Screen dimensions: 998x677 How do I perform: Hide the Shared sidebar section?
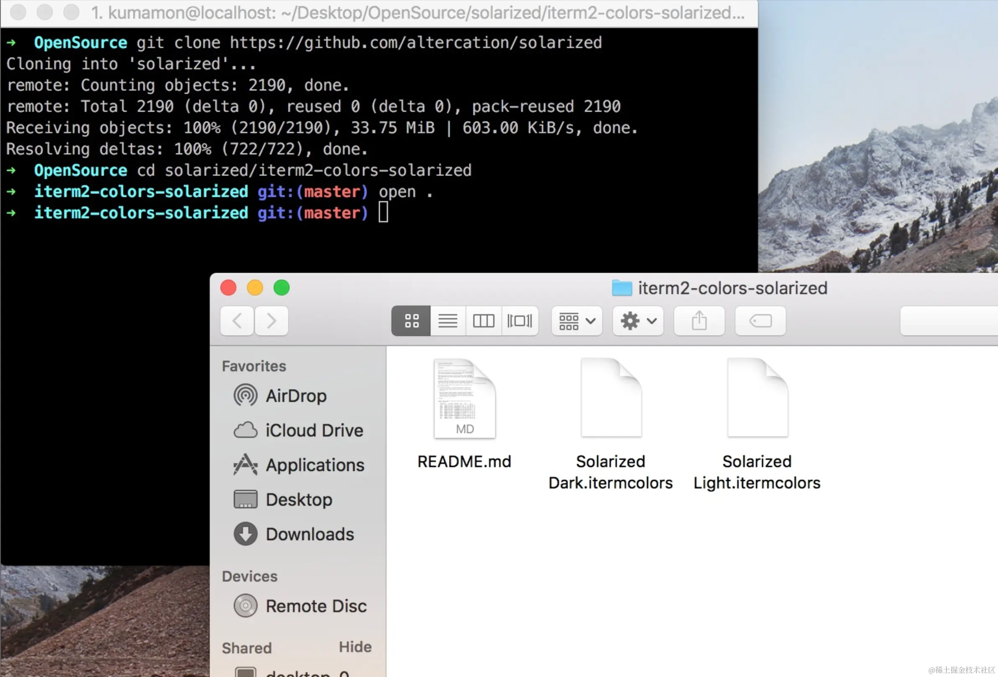click(355, 647)
